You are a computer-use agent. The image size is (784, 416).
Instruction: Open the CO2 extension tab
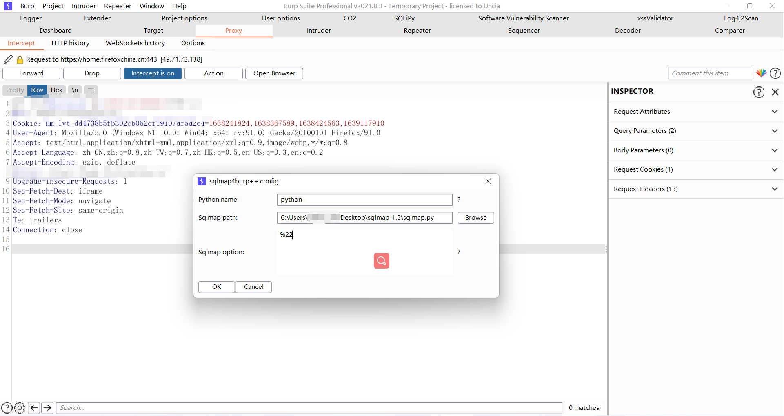350,18
